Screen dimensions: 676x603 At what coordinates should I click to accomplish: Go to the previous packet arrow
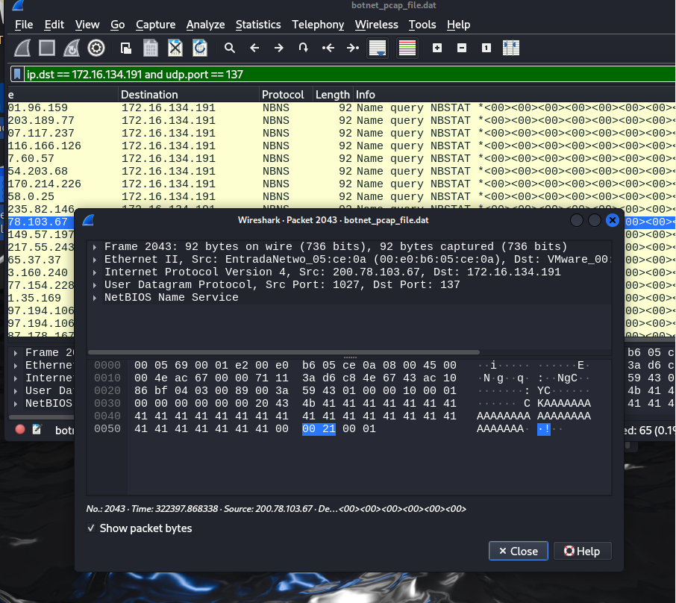click(254, 49)
